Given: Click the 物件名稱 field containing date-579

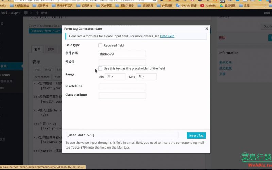Looking at the screenshot, I should (x=122, y=54).
